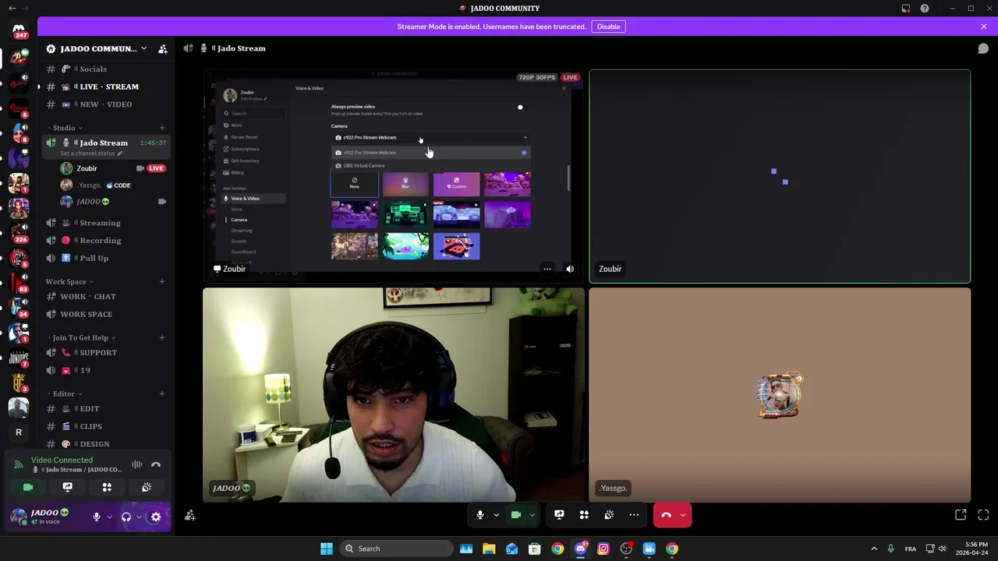The image size is (998, 561).
Task: Share your screen from voice panel
Action: pyautogui.click(x=67, y=487)
